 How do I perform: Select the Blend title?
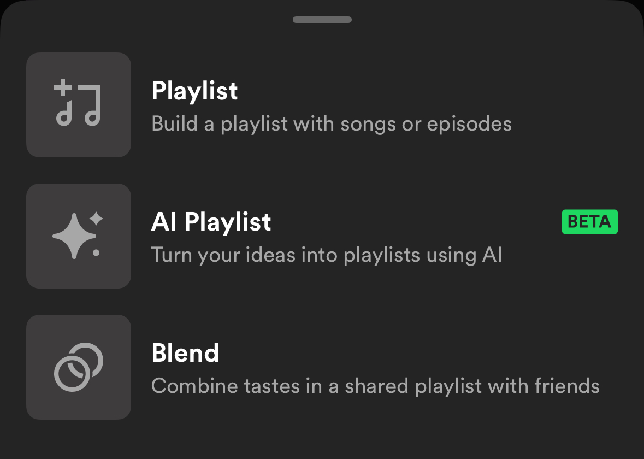click(x=185, y=352)
